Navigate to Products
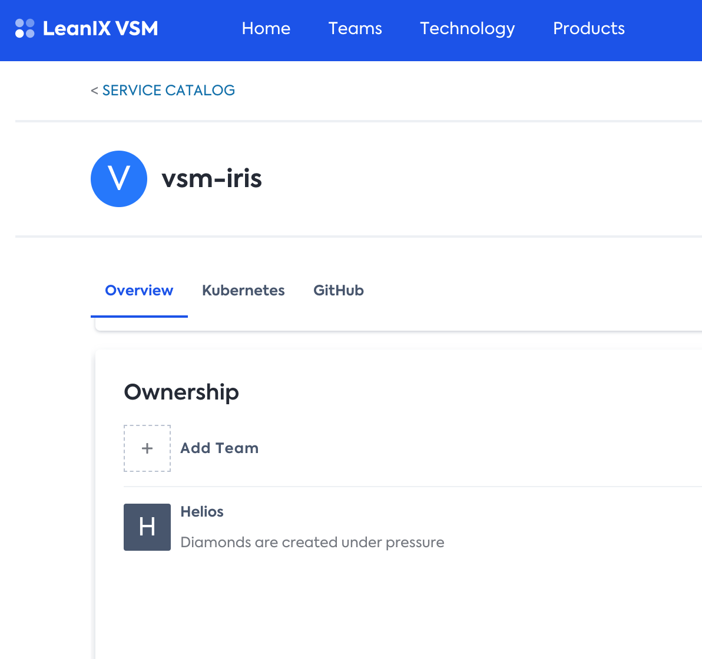Viewport: 702px width, 659px height. 589,29
